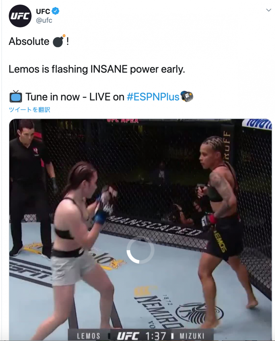The image size is (275, 341).
Task: Click the television emoji icon
Action: [x=16, y=96]
